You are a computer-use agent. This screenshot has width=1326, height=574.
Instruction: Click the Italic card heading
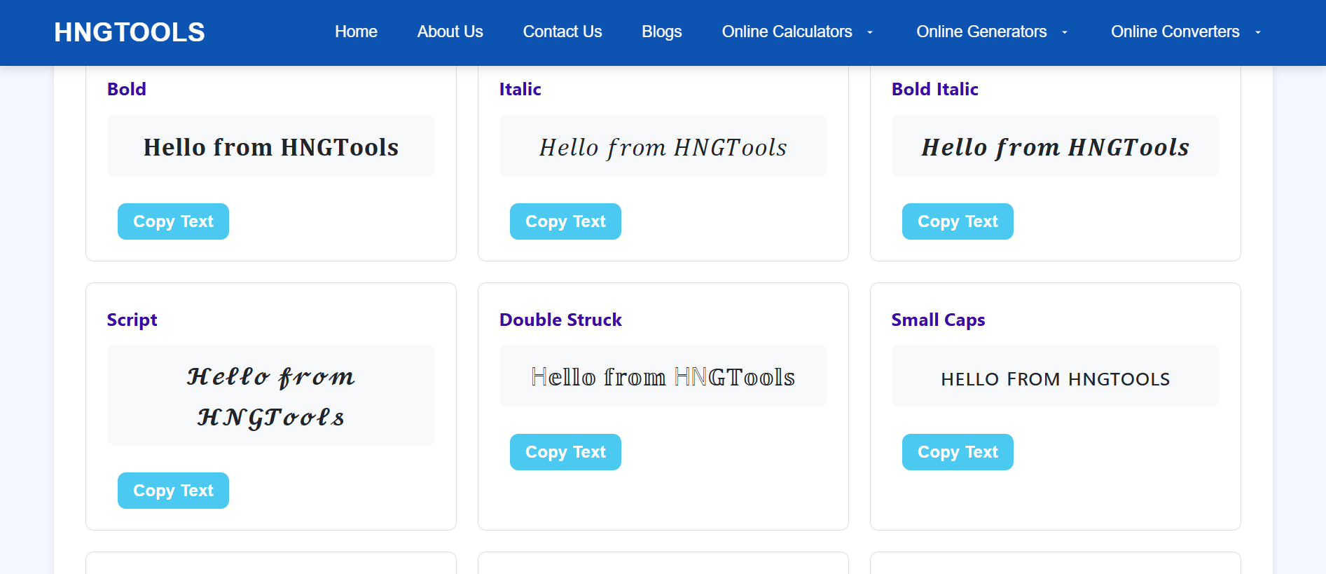(x=520, y=89)
